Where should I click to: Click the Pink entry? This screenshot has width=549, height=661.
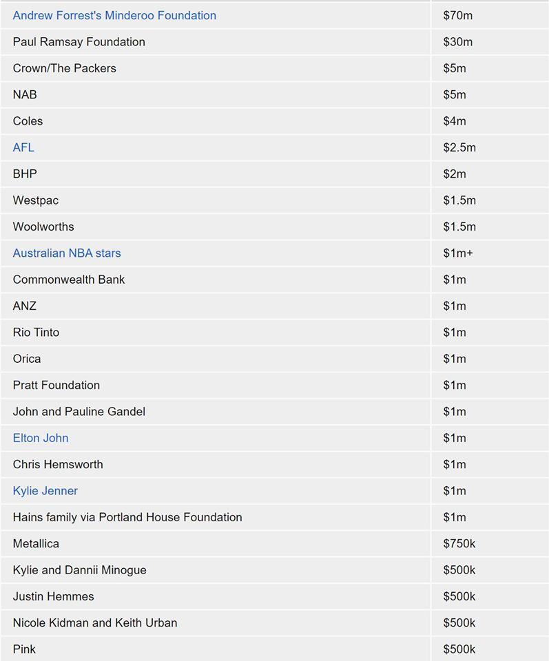click(x=24, y=649)
